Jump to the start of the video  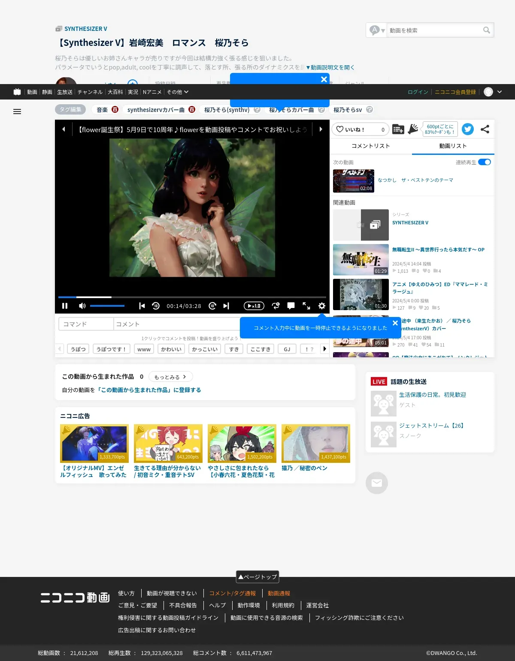[x=142, y=306]
